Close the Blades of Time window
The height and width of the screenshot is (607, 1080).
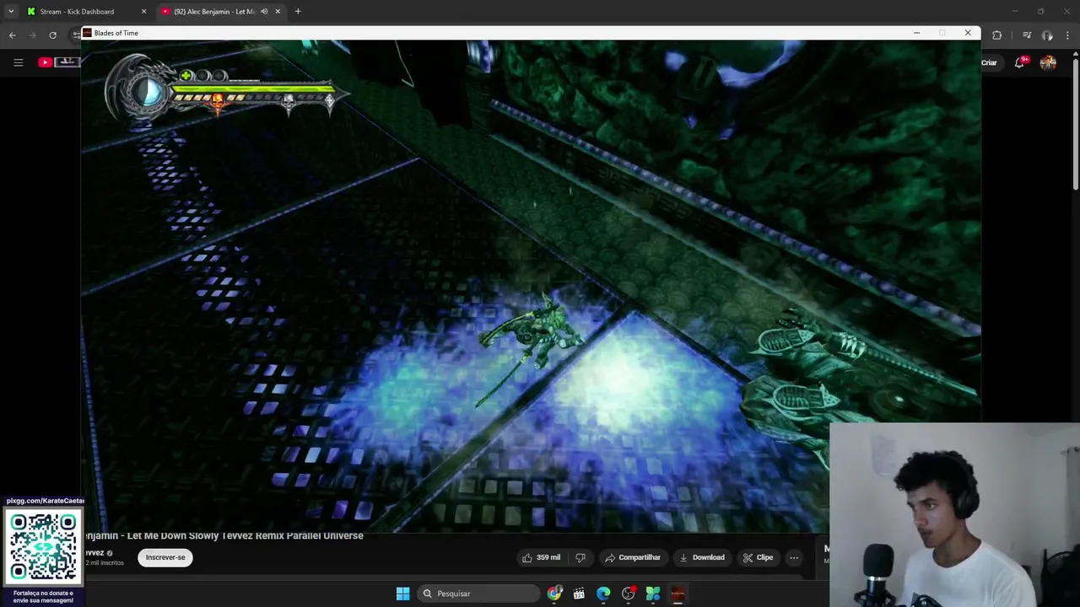point(968,33)
